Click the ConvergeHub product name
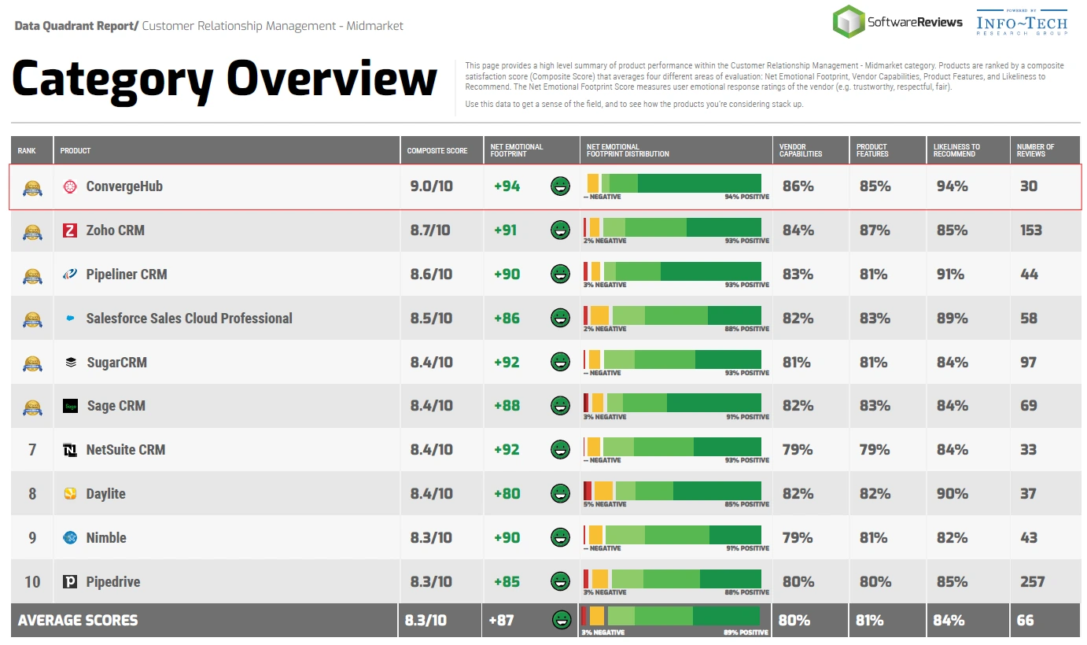The image size is (1087, 645). click(124, 186)
